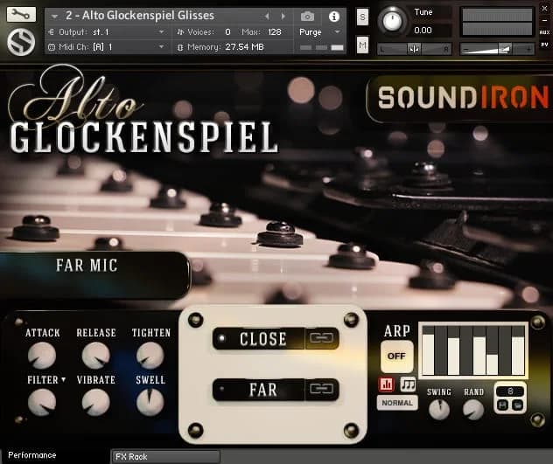The height and width of the screenshot is (464, 553).
Task: Open the camera snapshot view
Action: [307, 17]
